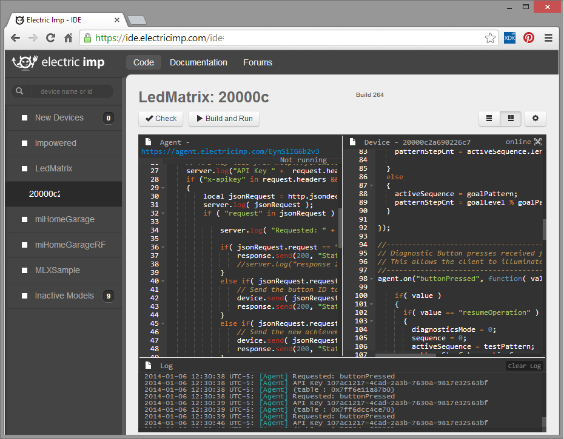Open the agent.electricimp.com URL link

tap(230, 151)
